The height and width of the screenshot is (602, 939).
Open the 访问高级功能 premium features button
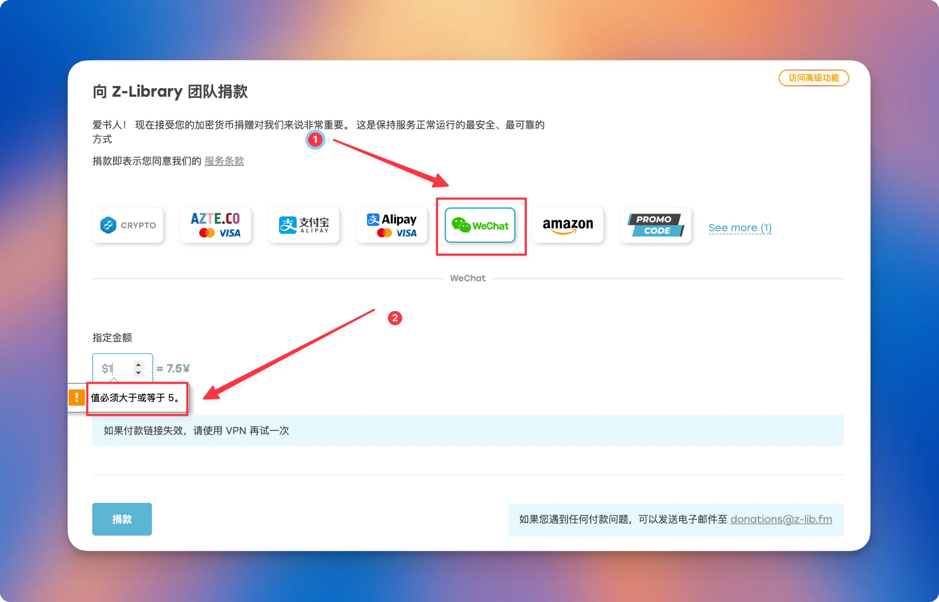pyautogui.click(x=814, y=78)
